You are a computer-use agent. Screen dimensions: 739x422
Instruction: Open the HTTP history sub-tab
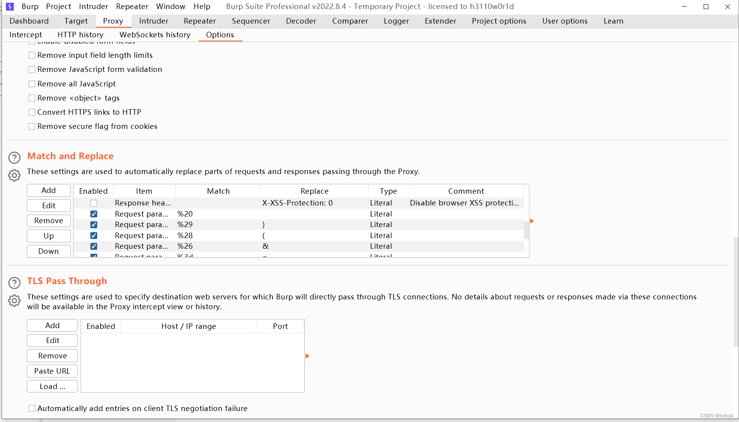(80, 35)
